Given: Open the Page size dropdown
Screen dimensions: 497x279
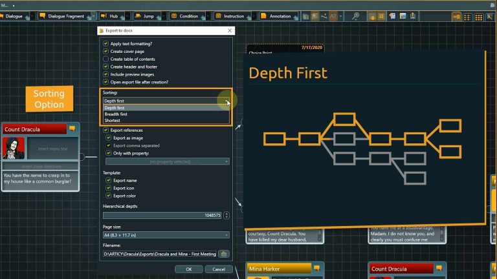Looking at the screenshot, I should [x=166, y=235].
